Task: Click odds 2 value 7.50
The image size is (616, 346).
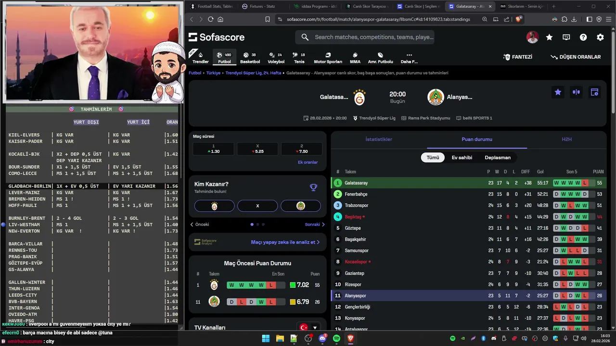Action: coord(301,149)
